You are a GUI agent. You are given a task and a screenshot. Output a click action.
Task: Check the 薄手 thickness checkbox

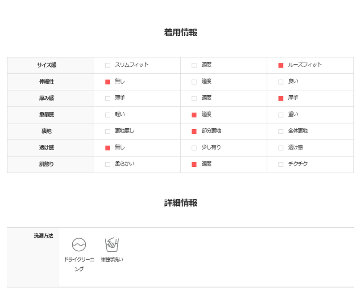pyautogui.click(x=108, y=98)
